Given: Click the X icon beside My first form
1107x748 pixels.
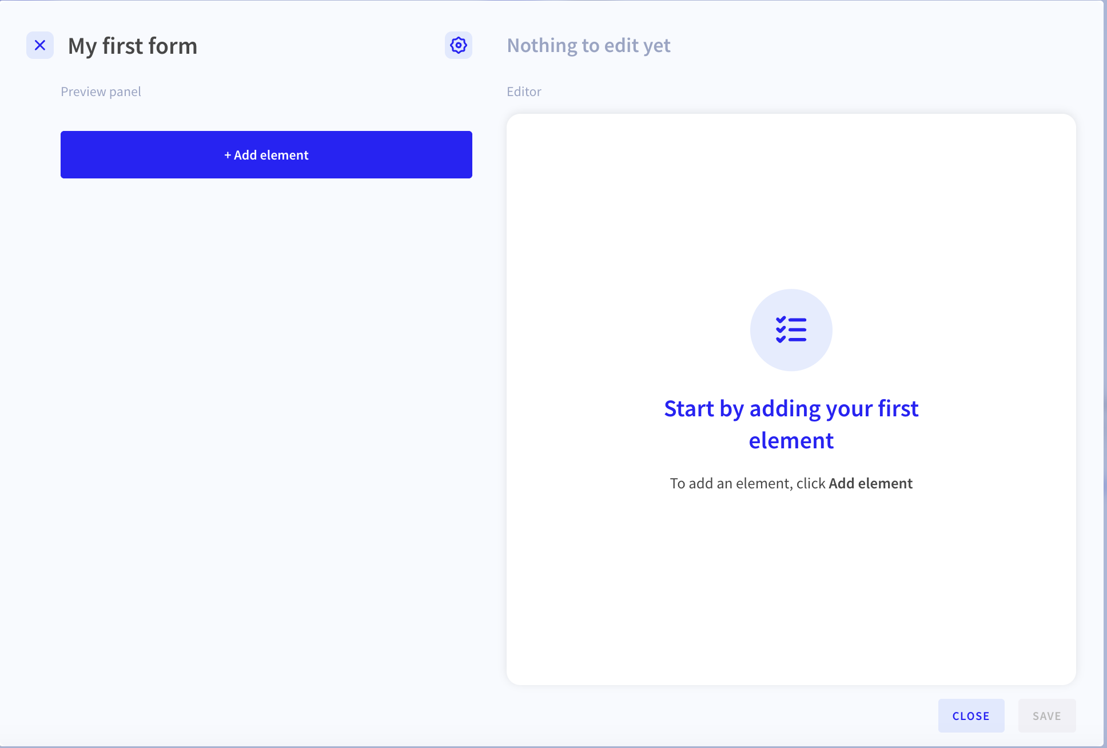Looking at the screenshot, I should (x=40, y=45).
